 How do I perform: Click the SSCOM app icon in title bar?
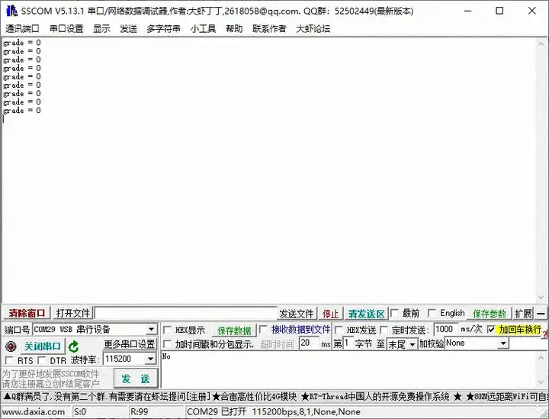pos(11,11)
